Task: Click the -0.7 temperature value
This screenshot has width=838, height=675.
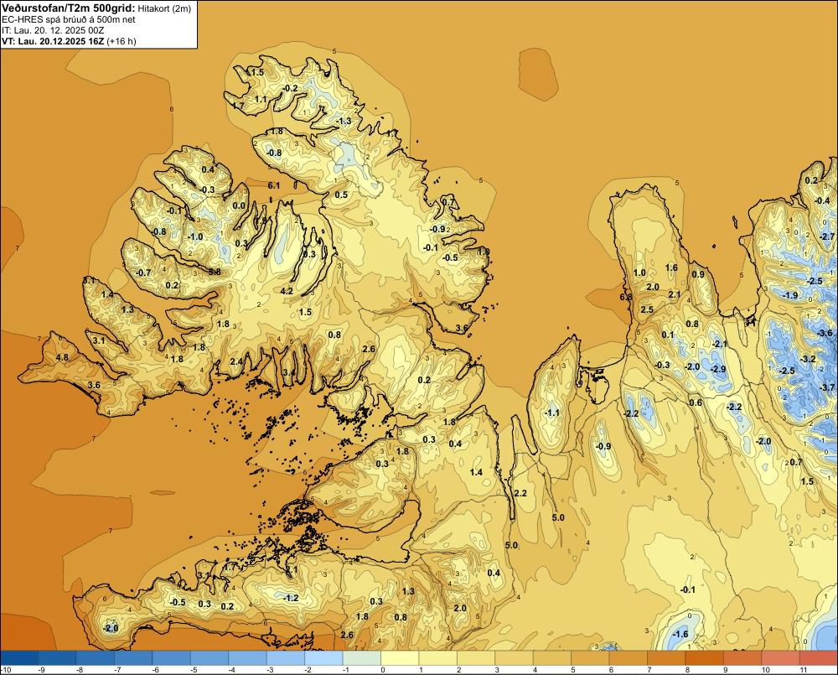Action: point(143,273)
